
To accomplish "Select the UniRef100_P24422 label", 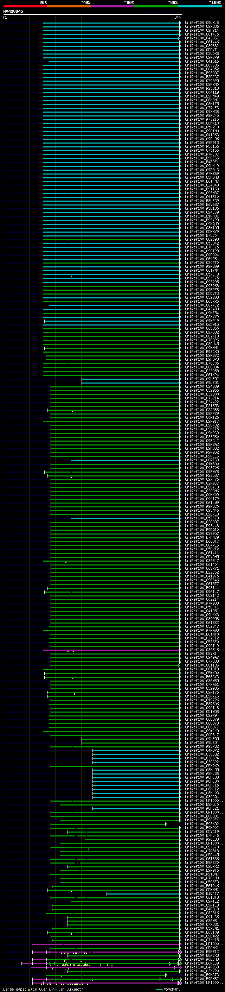I will point(201,402).
